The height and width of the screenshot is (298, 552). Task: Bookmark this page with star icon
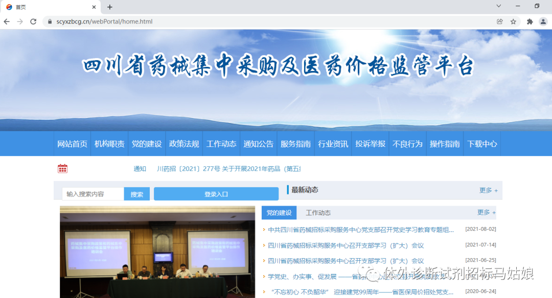coord(513,21)
